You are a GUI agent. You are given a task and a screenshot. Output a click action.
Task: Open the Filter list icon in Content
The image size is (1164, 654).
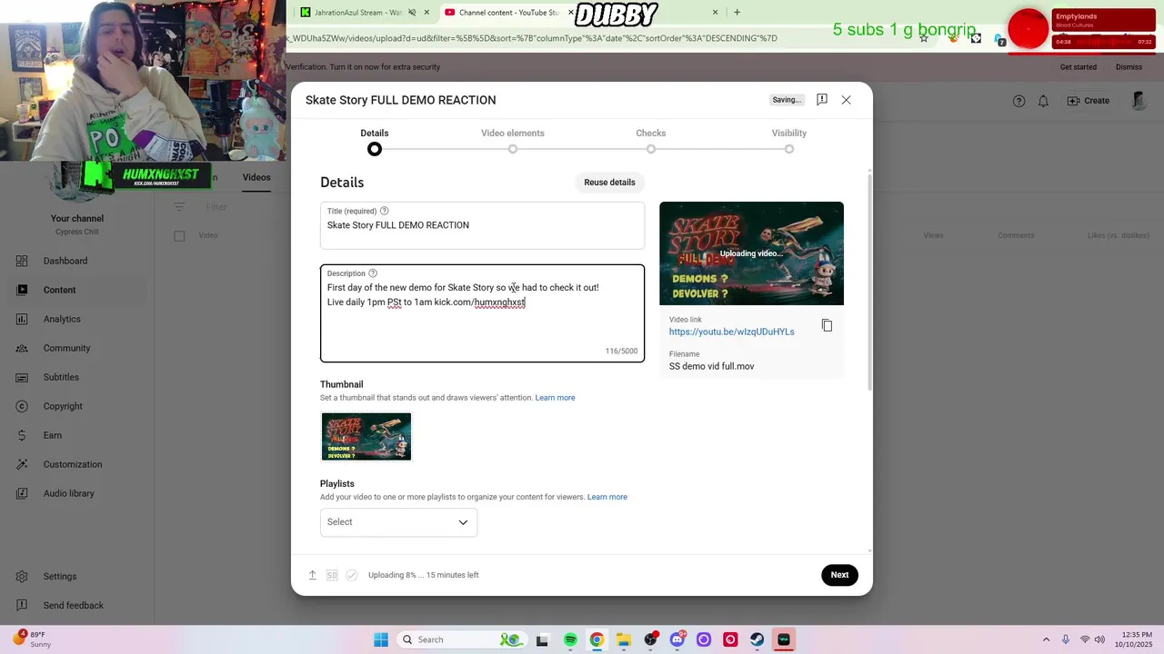[x=179, y=207]
